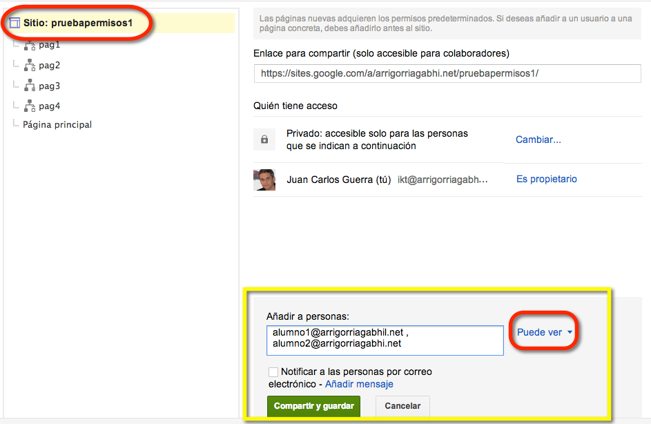Viewport: 651px width, 424px height.
Task: Click the 'Compartir y guardar' button
Action: pyautogui.click(x=314, y=406)
